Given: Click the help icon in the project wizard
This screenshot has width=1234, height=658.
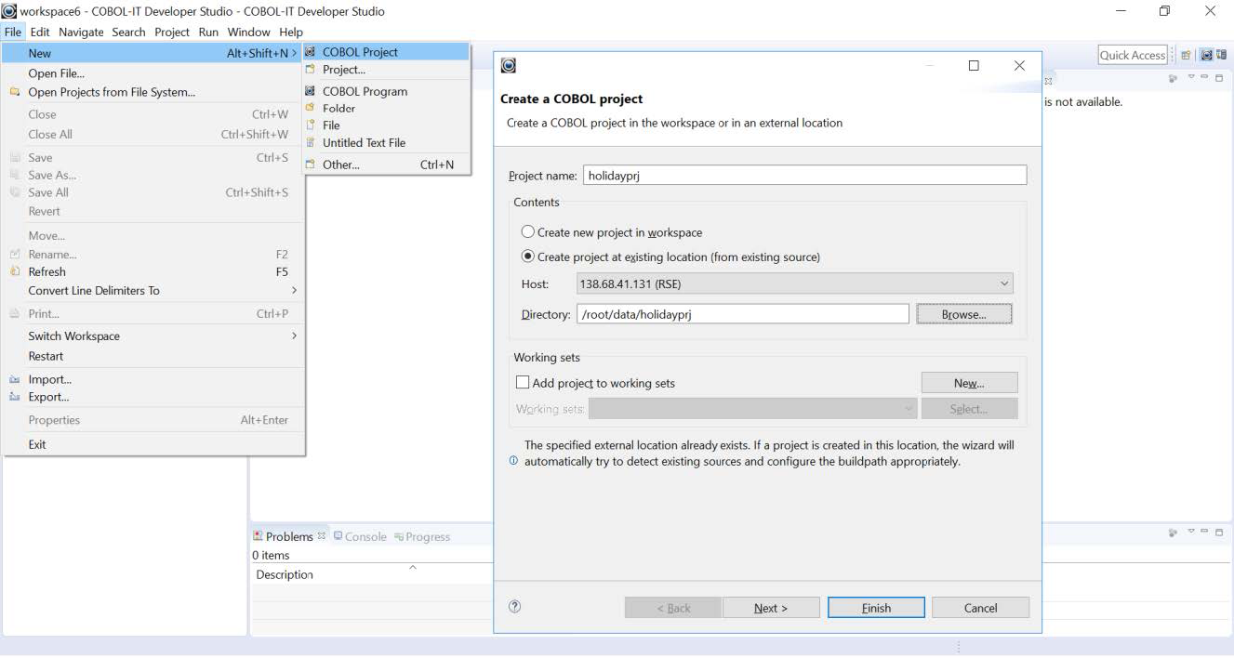Looking at the screenshot, I should [513, 607].
